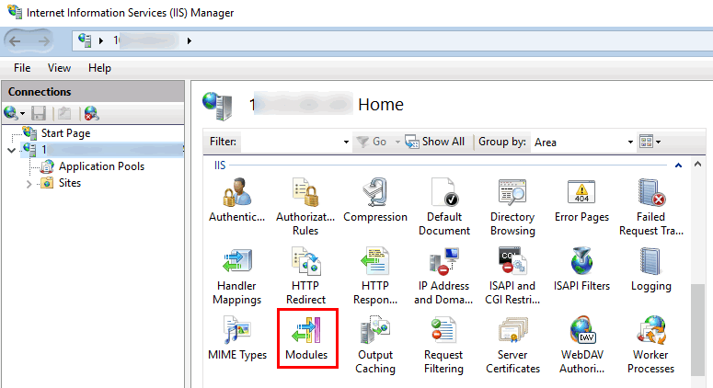Open WebDAV Authoring Rules feature

[581, 345]
